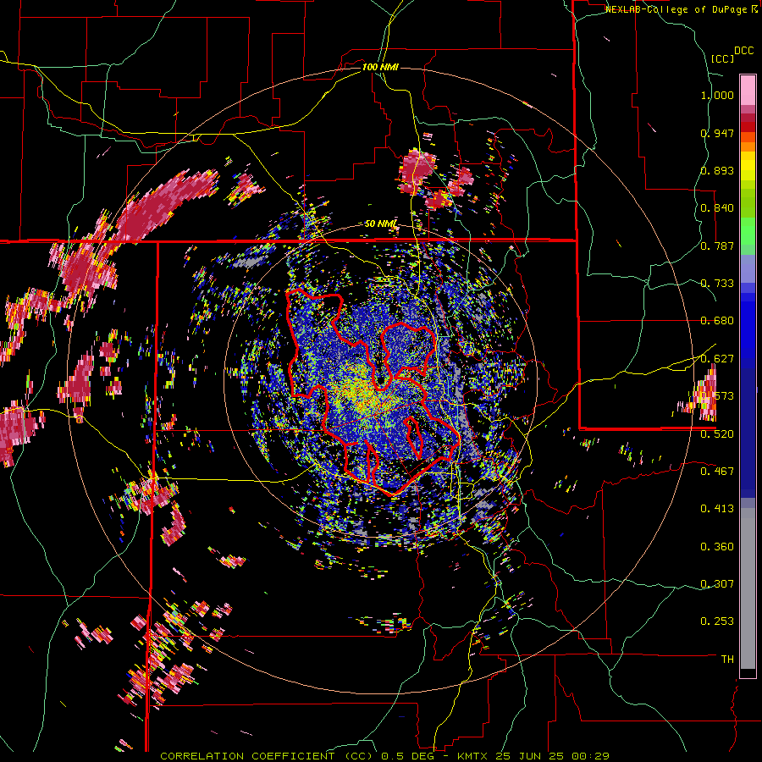Pick the yellow segment of the color bar
The image size is (762, 762).
[x=748, y=166]
